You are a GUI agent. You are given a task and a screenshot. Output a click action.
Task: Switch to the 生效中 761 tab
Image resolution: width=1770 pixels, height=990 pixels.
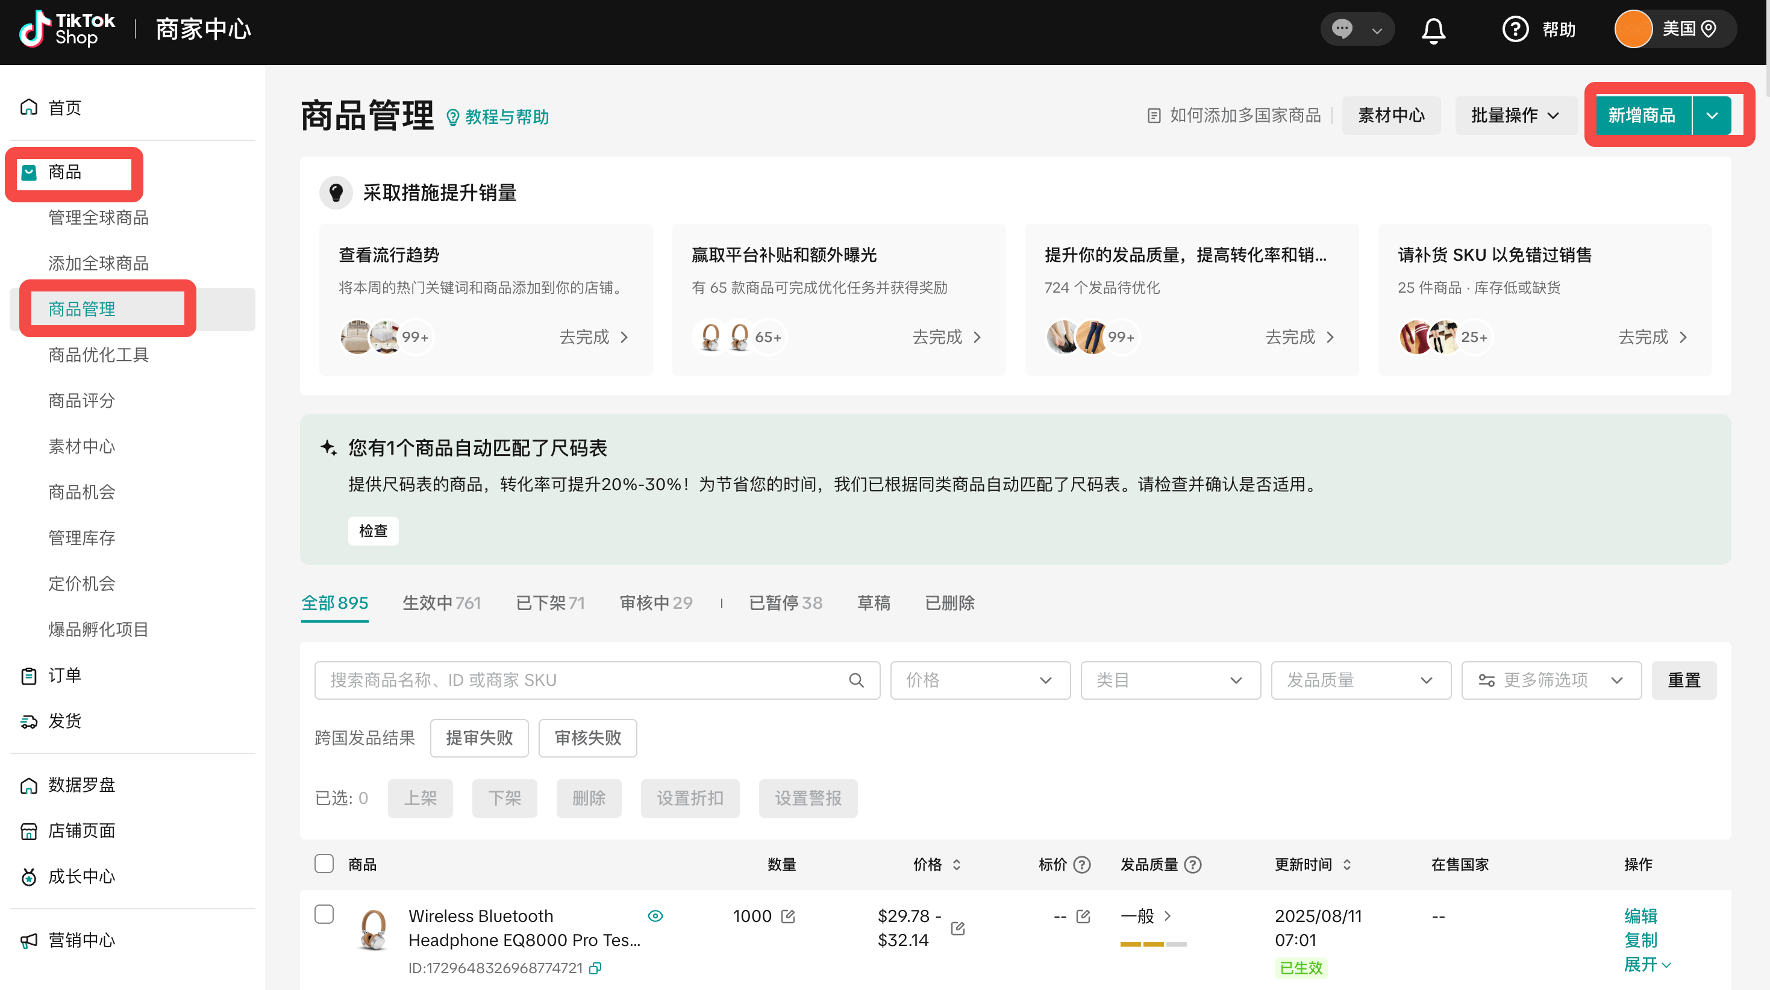point(441,603)
